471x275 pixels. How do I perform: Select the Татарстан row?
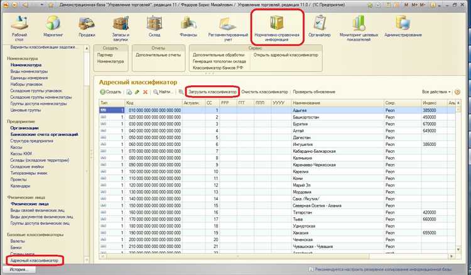tap(277, 212)
